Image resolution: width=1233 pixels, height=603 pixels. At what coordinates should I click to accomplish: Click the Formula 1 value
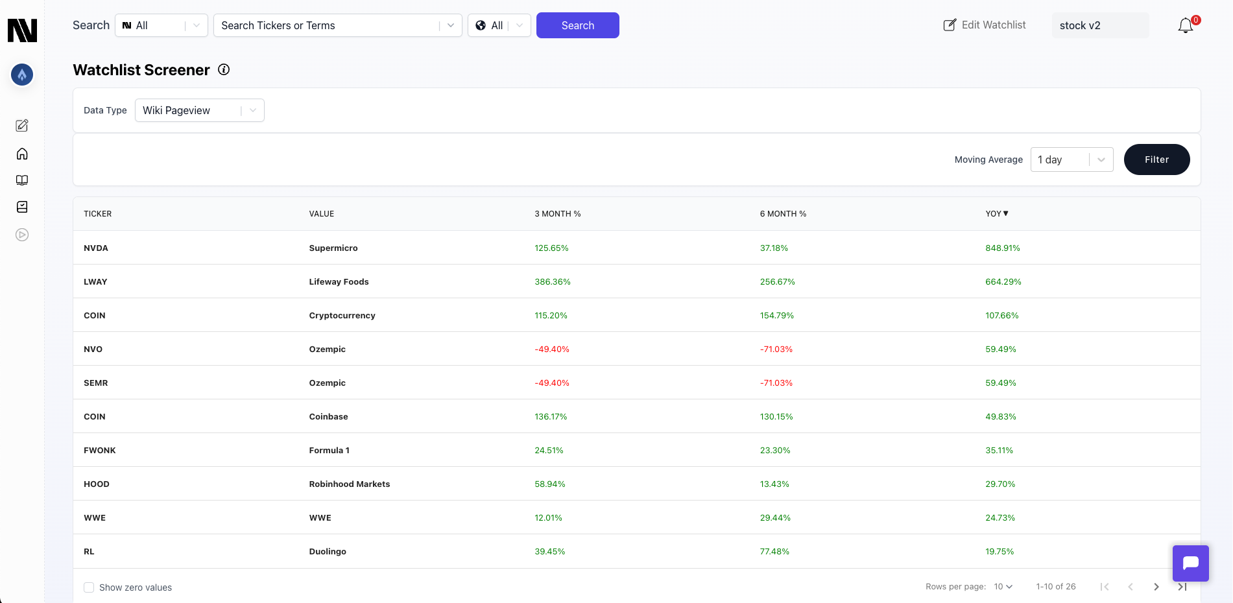click(329, 451)
